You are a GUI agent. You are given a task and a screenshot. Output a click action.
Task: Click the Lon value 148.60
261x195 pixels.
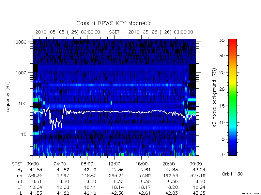point(89,175)
